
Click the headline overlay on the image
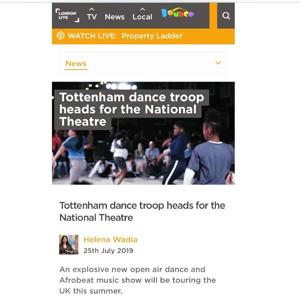131,109
